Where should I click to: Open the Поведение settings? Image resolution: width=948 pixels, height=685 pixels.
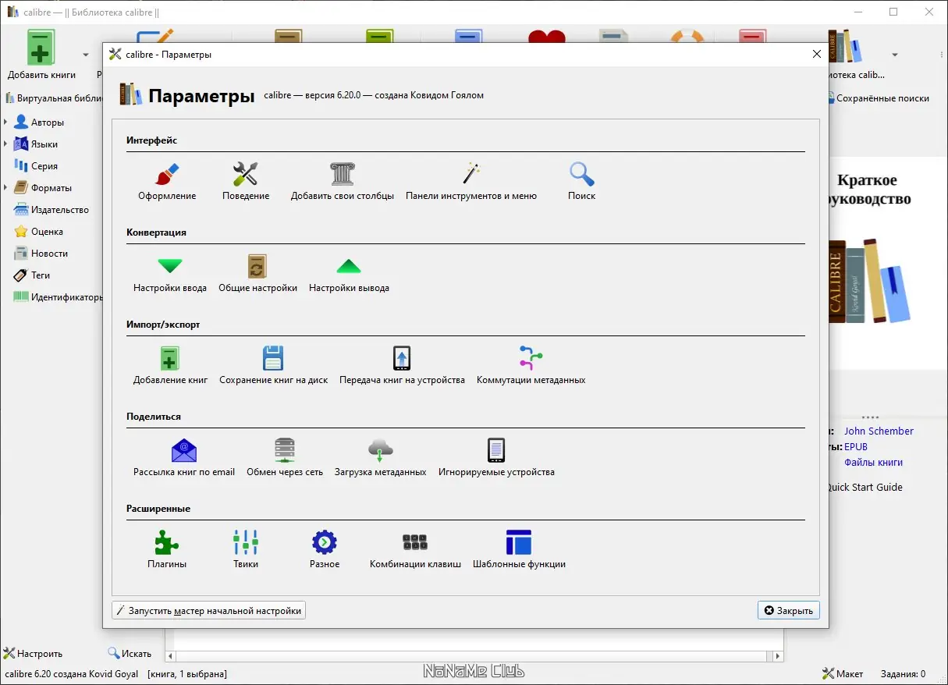246,181
